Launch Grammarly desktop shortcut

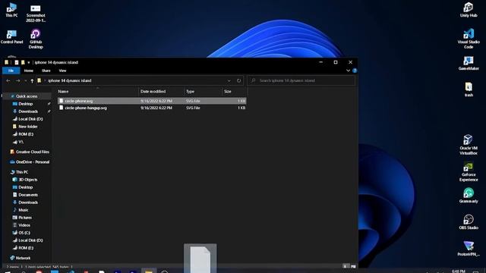(x=469, y=196)
